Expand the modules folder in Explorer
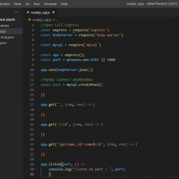Screen dimensions: 179x179 pos(4,26)
